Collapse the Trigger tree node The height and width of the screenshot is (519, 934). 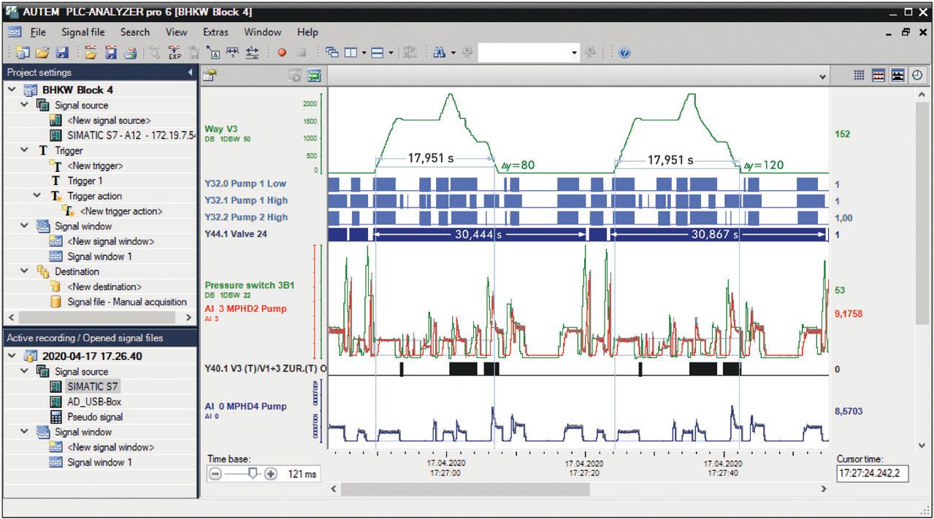tap(26, 150)
